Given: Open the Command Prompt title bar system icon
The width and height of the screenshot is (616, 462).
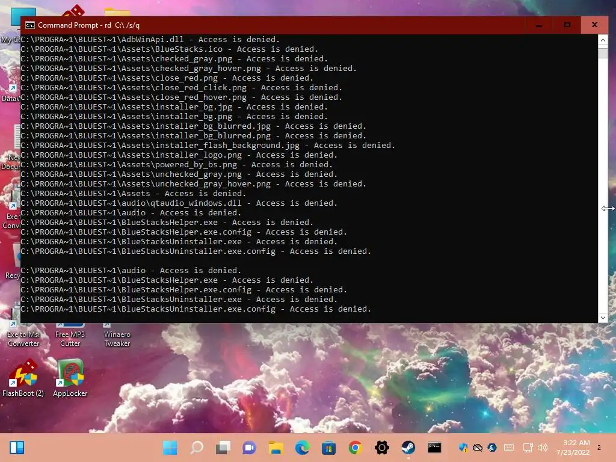Looking at the screenshot, I should [x=30, y=25].
